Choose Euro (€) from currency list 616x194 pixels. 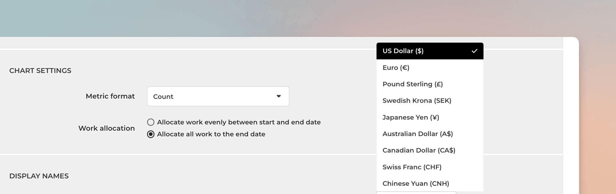pyautogui.click(x=430, y=68)
